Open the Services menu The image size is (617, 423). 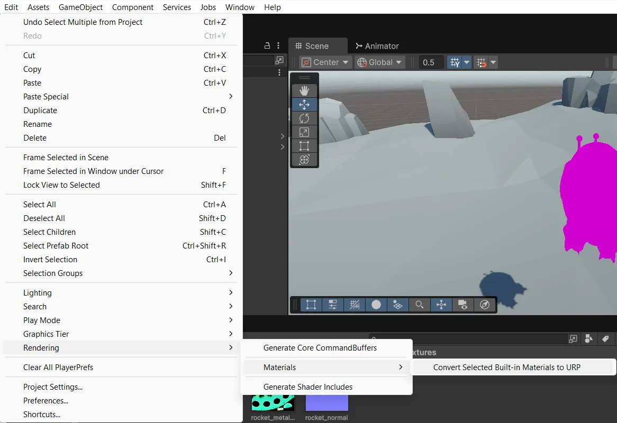point(177,7)
